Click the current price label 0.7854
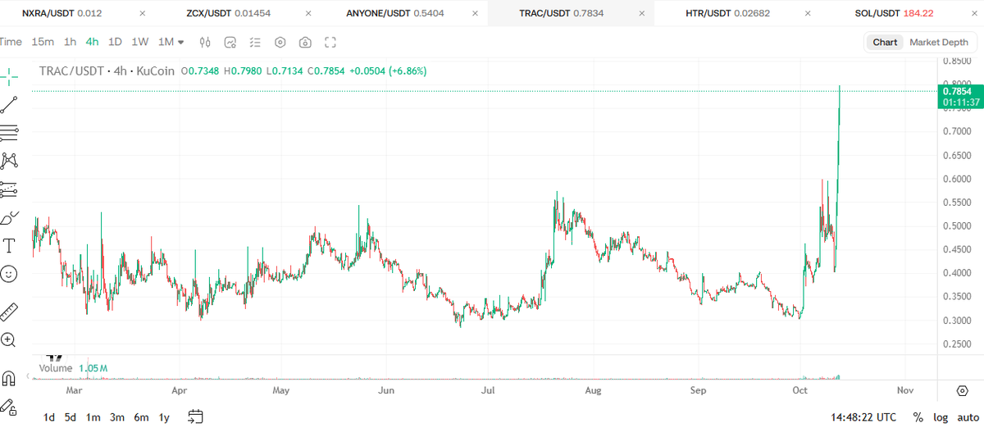This screenshot has width=984, height=428. click(958, 91)
